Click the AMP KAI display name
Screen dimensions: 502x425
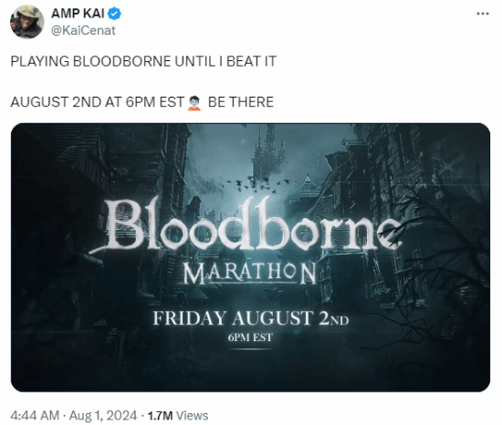(x=78, y=14)
